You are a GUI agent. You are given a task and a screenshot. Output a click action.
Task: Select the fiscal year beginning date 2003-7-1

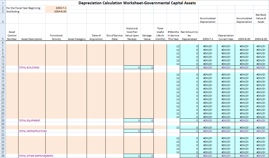coord(61,8)
